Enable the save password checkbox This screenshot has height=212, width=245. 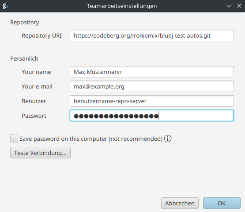point(14,139)
